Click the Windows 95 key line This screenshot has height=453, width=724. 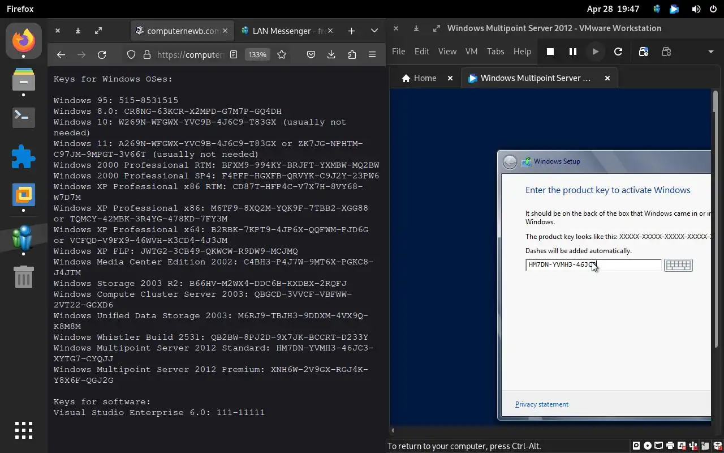click(116, 100)
